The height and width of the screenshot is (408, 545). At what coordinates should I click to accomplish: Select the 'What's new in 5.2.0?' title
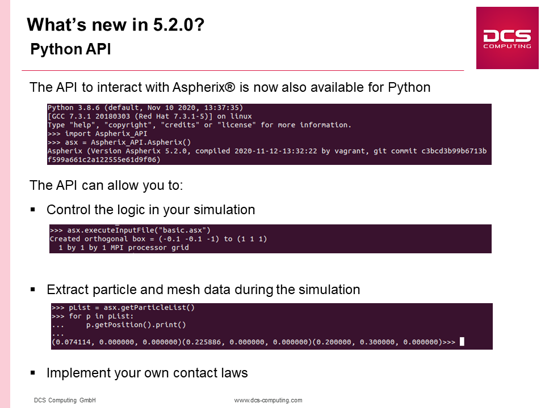[116, 24]
